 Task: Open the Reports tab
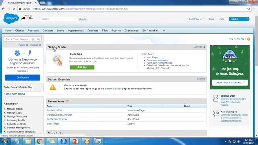coord(116,31)
